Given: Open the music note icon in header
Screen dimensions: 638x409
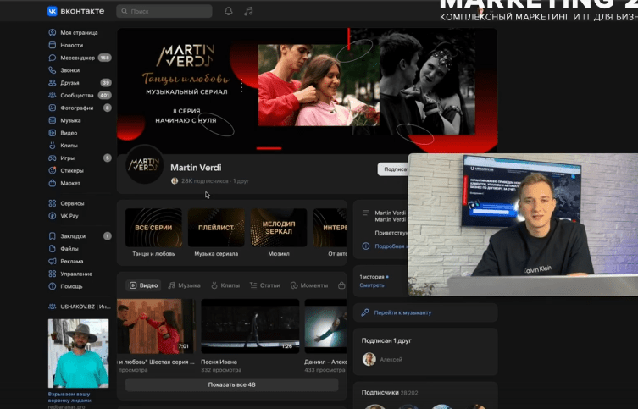Looking at the screenshot, I should tap(248, 11).
